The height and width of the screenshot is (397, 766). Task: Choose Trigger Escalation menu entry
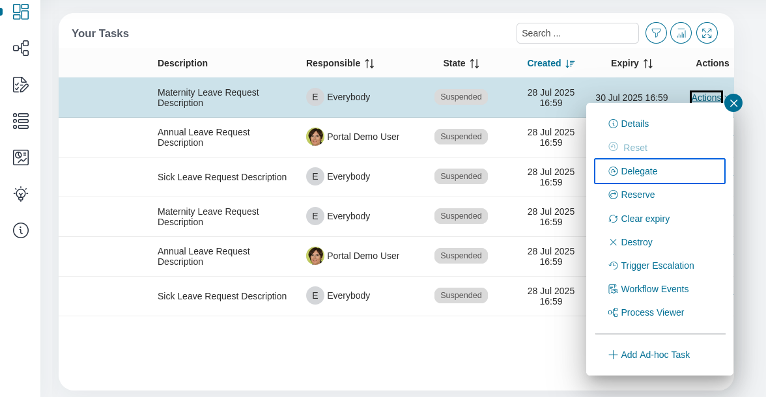657,266
